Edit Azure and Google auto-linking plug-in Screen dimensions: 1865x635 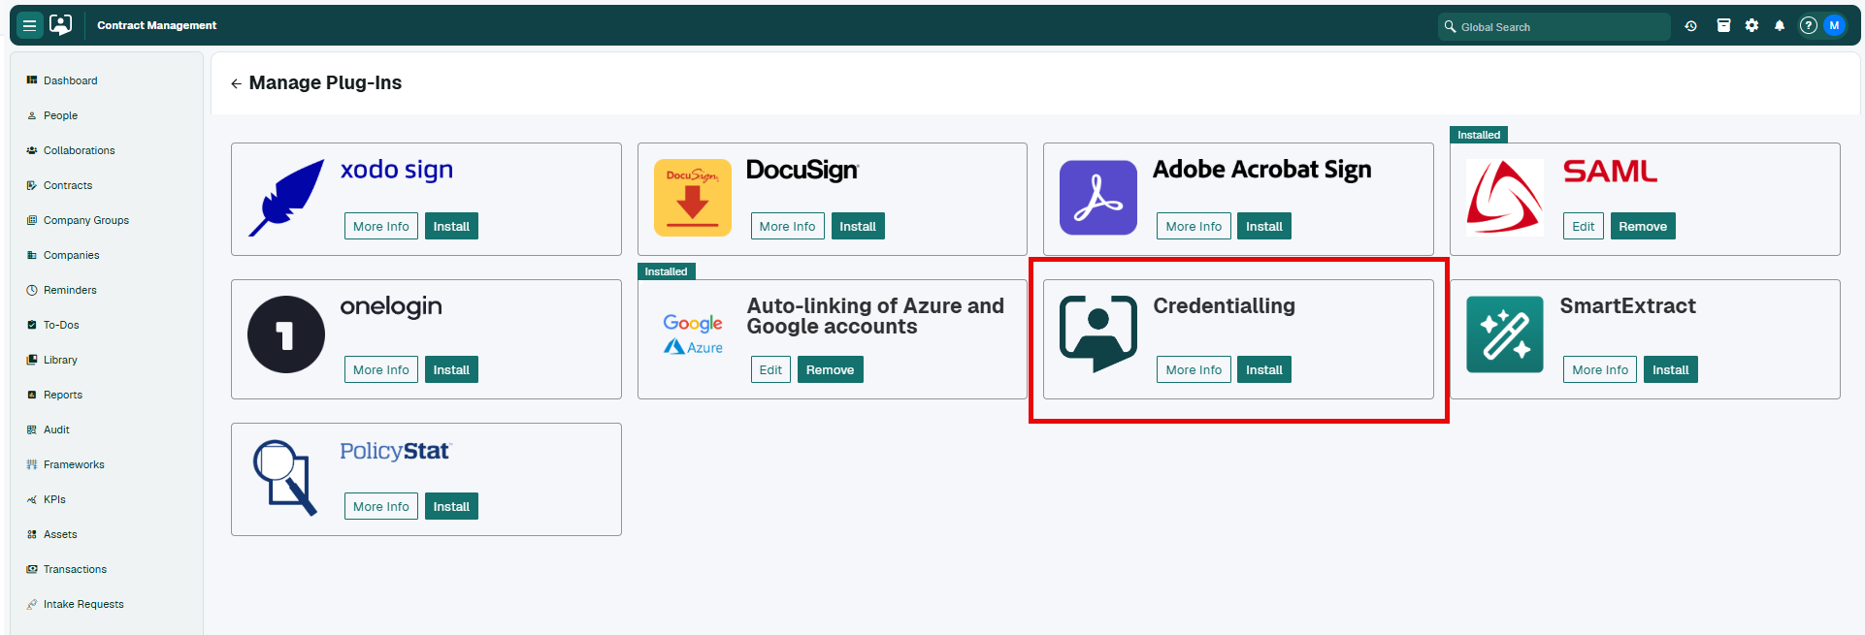770,369
